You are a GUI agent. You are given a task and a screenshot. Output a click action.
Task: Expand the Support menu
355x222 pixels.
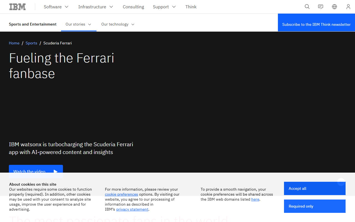point(164,7)
